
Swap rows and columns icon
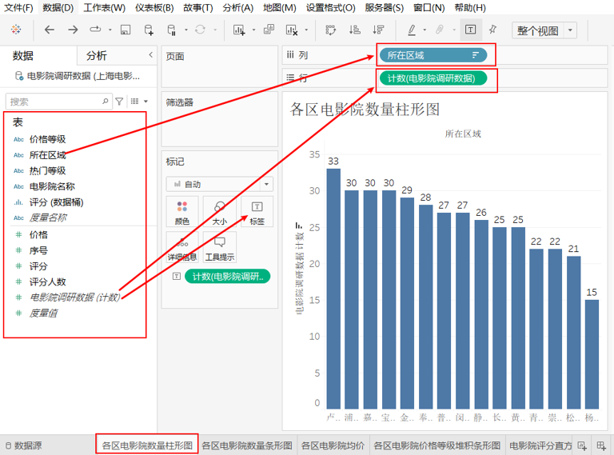tap(331, 30)
